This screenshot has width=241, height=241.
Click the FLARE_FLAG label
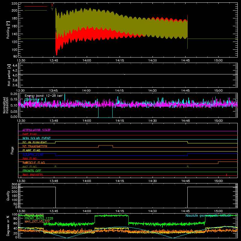coord(31,150)
